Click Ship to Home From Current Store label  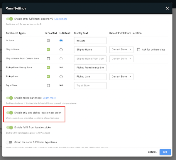click(22, 59)
